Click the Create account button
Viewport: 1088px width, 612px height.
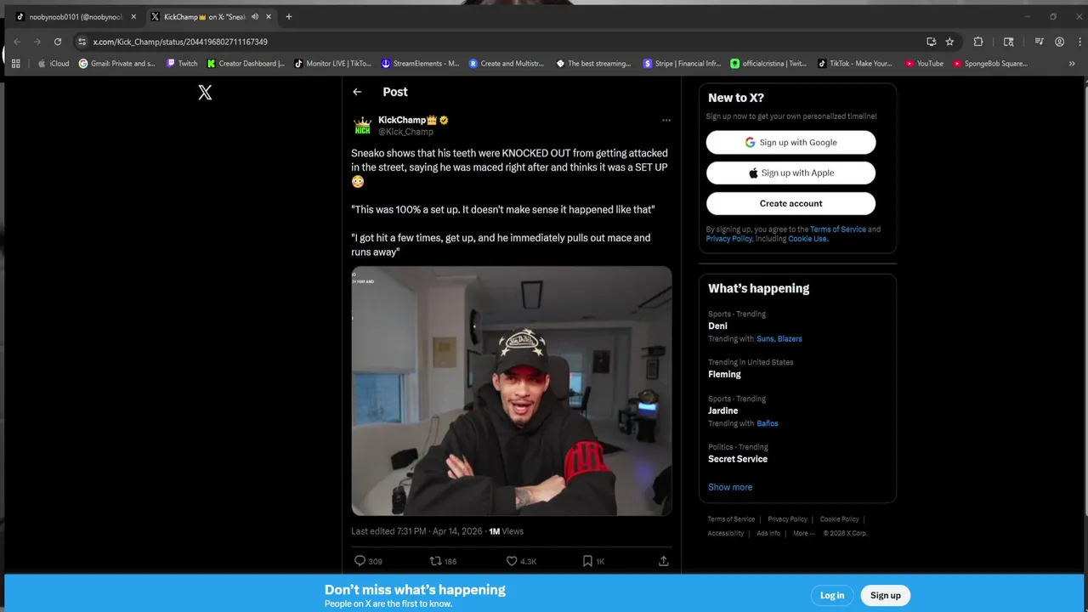[x=790, y=204]
